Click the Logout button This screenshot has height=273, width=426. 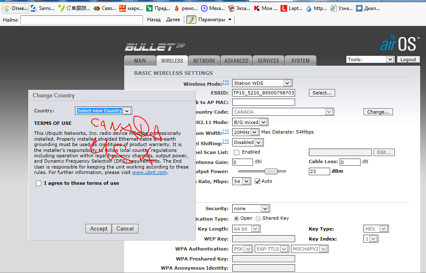click(x=408, y=60)
